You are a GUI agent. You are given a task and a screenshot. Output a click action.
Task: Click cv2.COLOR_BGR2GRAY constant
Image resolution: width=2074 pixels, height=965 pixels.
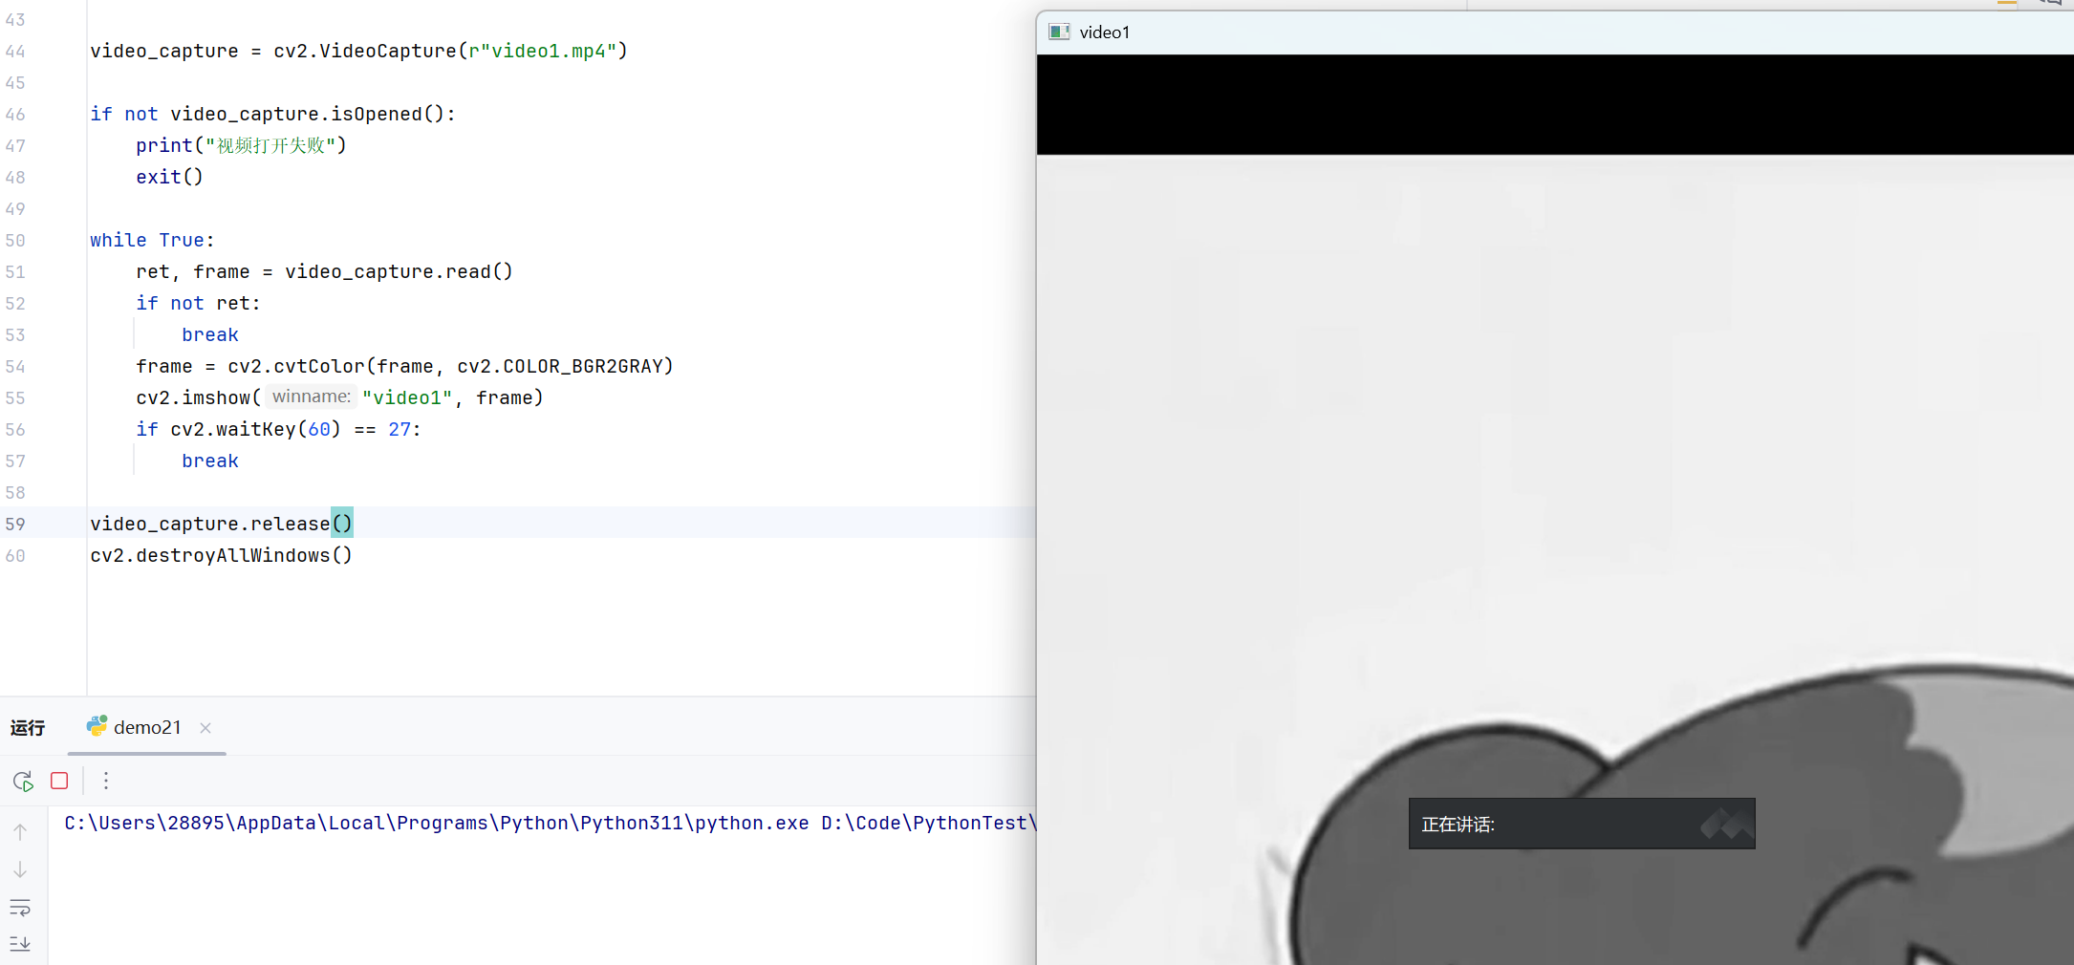tap(560, 366)
